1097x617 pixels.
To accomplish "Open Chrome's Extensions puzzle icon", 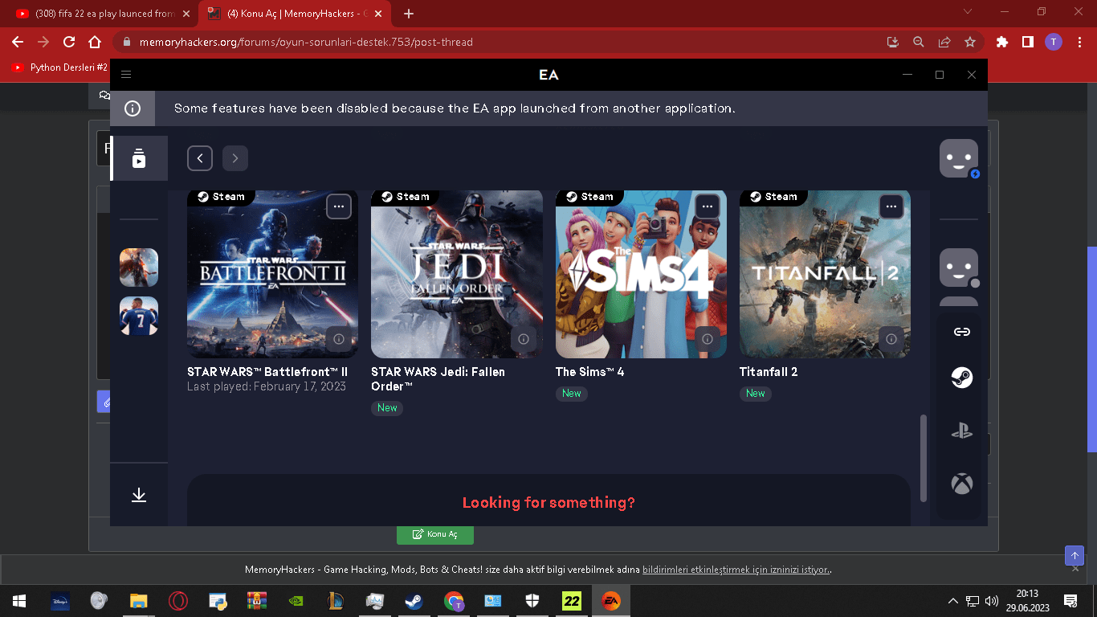I will (x=1002, y=42).
